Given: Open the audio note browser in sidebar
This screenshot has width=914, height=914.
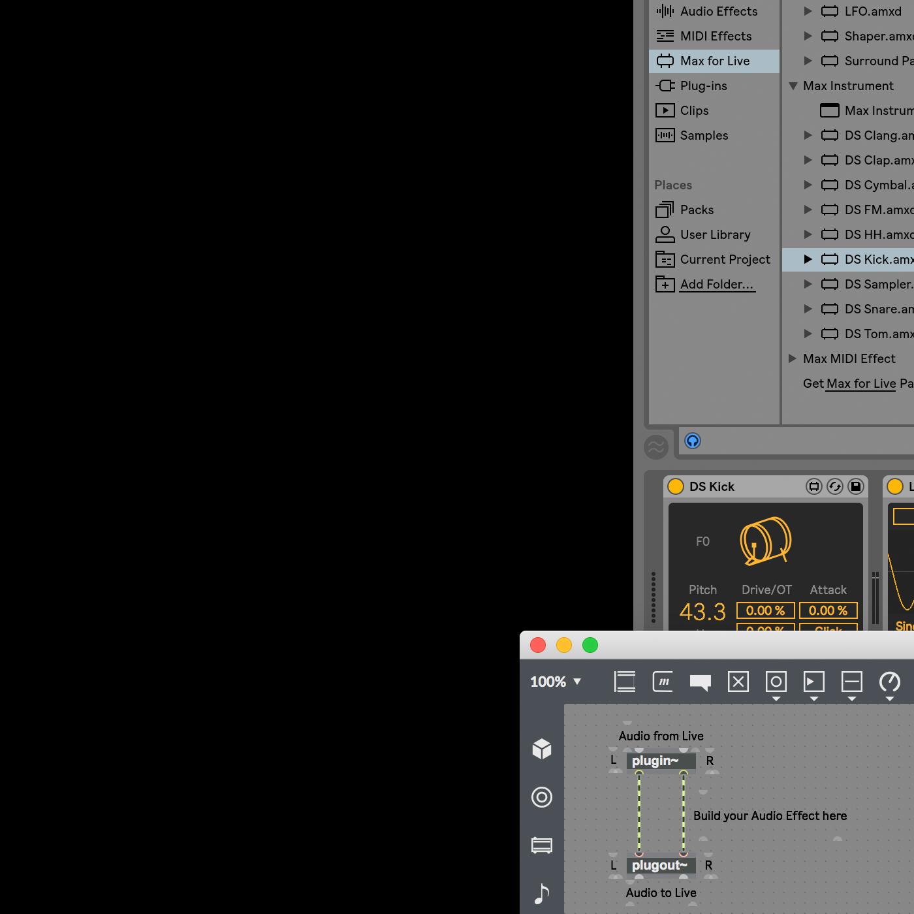Looking at the screenshot, I should tap(542, 893).
